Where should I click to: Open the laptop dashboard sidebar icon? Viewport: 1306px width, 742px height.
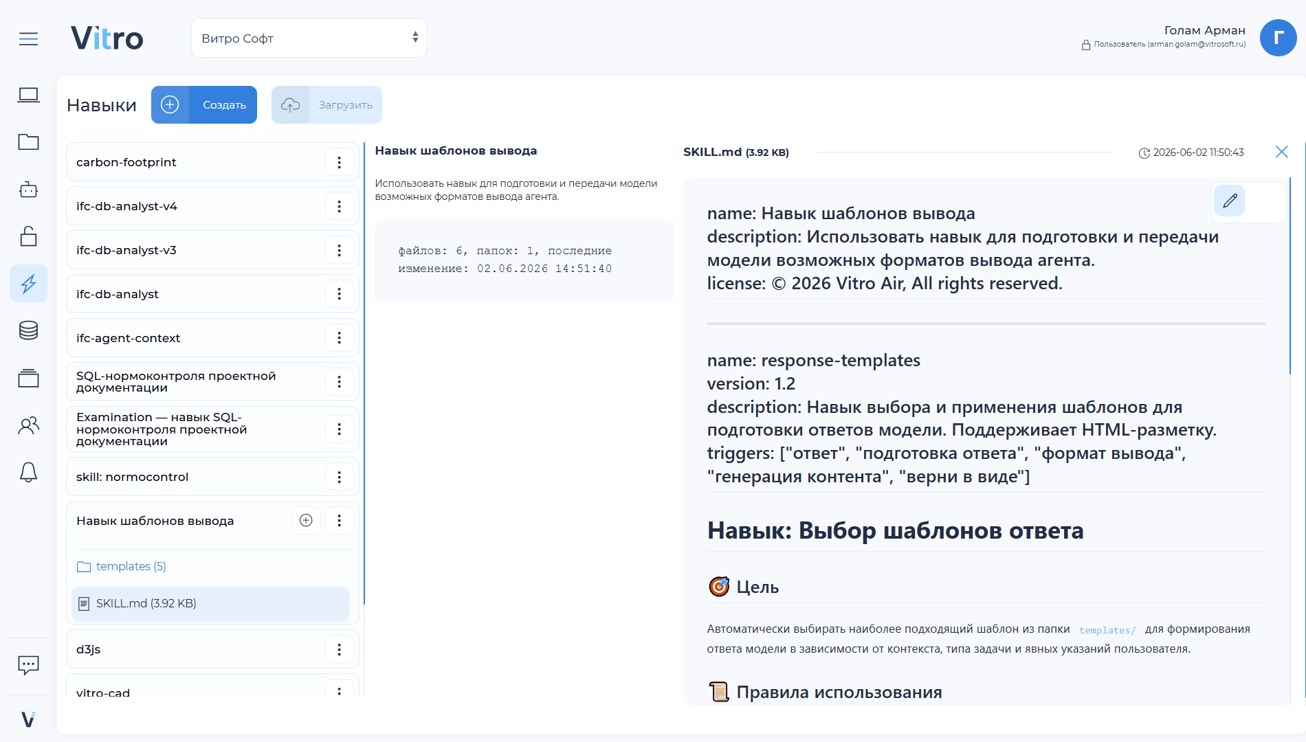coord(28,95)
